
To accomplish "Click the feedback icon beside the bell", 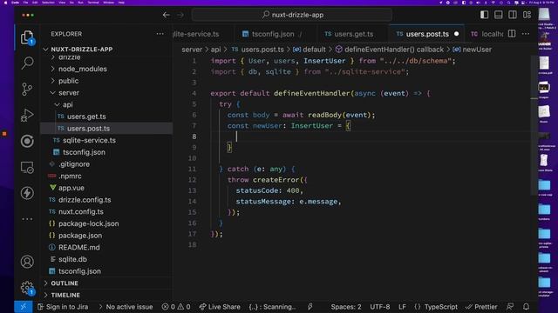I will (510, 307).
